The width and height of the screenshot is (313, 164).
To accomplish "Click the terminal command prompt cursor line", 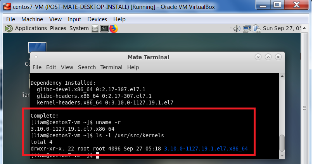I will click(x=97, y=155).
